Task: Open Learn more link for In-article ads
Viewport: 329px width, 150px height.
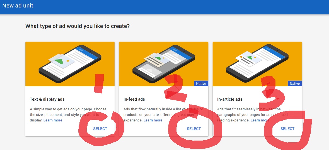Action: [260, 120]
